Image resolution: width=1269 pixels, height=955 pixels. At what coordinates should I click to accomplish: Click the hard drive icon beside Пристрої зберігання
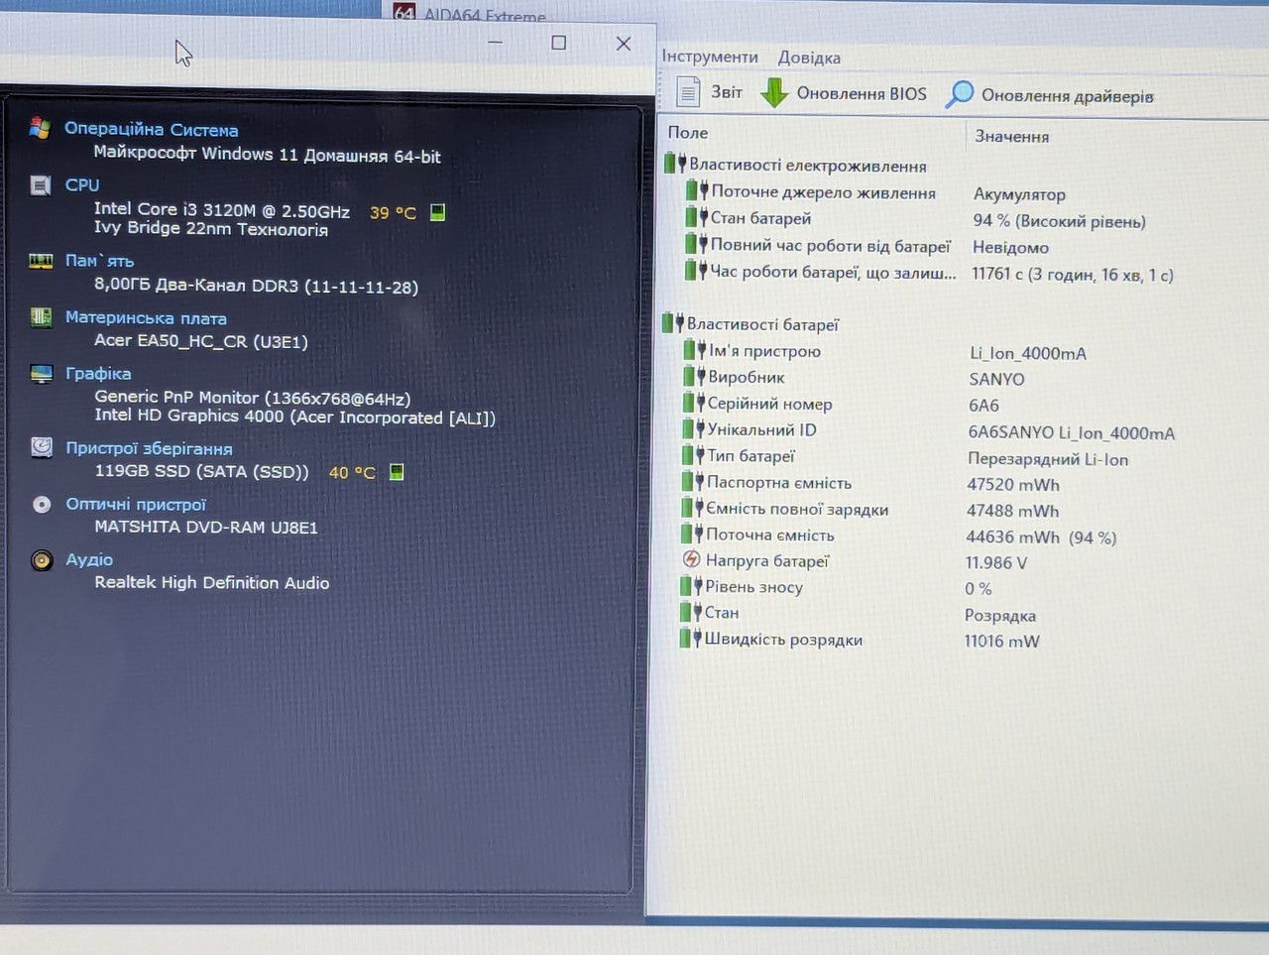(x=42, y=447)
